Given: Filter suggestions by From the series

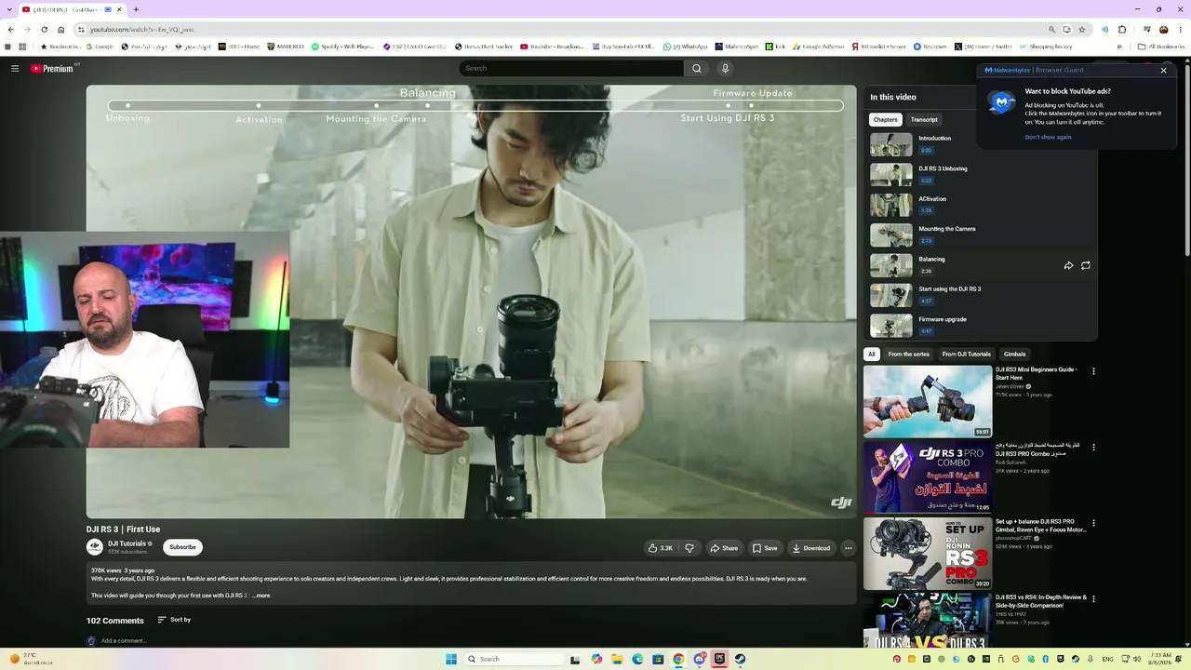Looking at the screenshot, I should pos(908,354).
